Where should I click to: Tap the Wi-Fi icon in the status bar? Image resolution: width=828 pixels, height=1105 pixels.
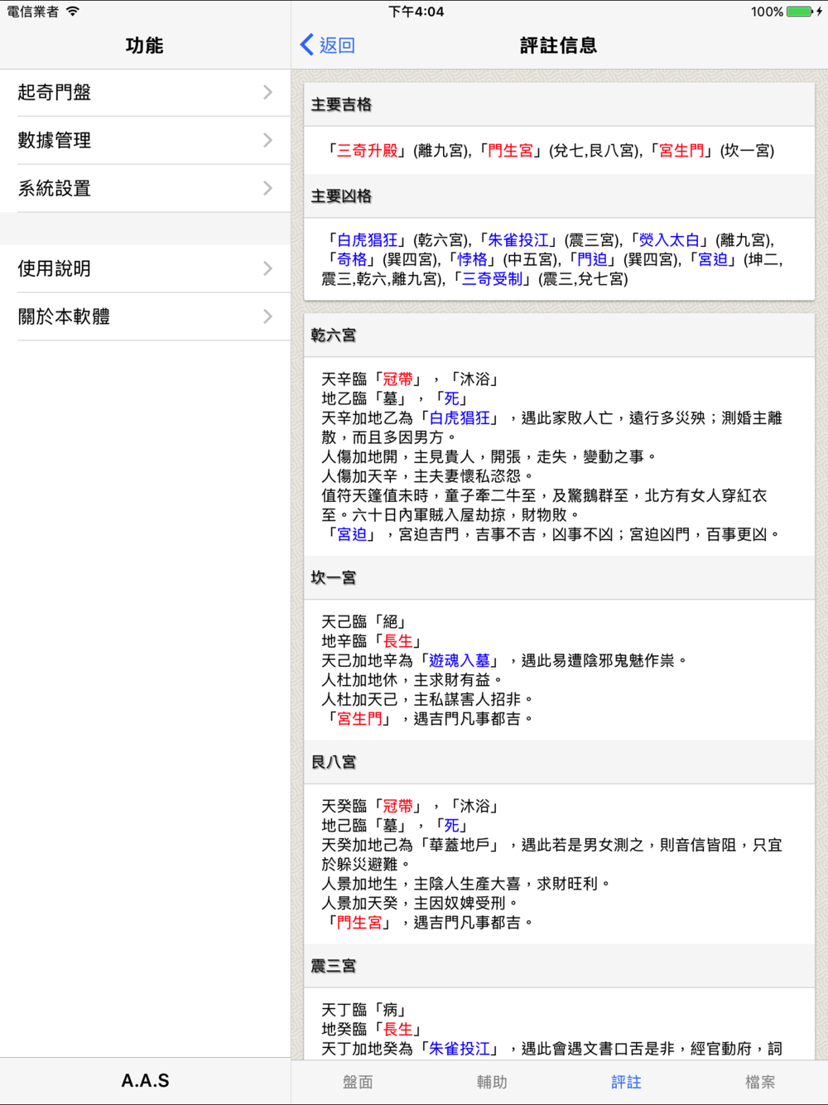tap(73, 12)
